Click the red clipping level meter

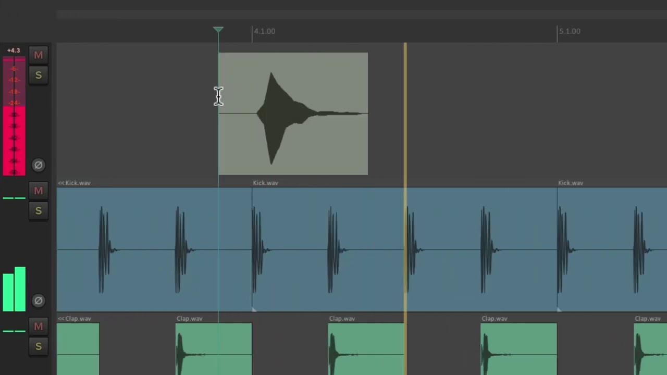tap(14, 117)
